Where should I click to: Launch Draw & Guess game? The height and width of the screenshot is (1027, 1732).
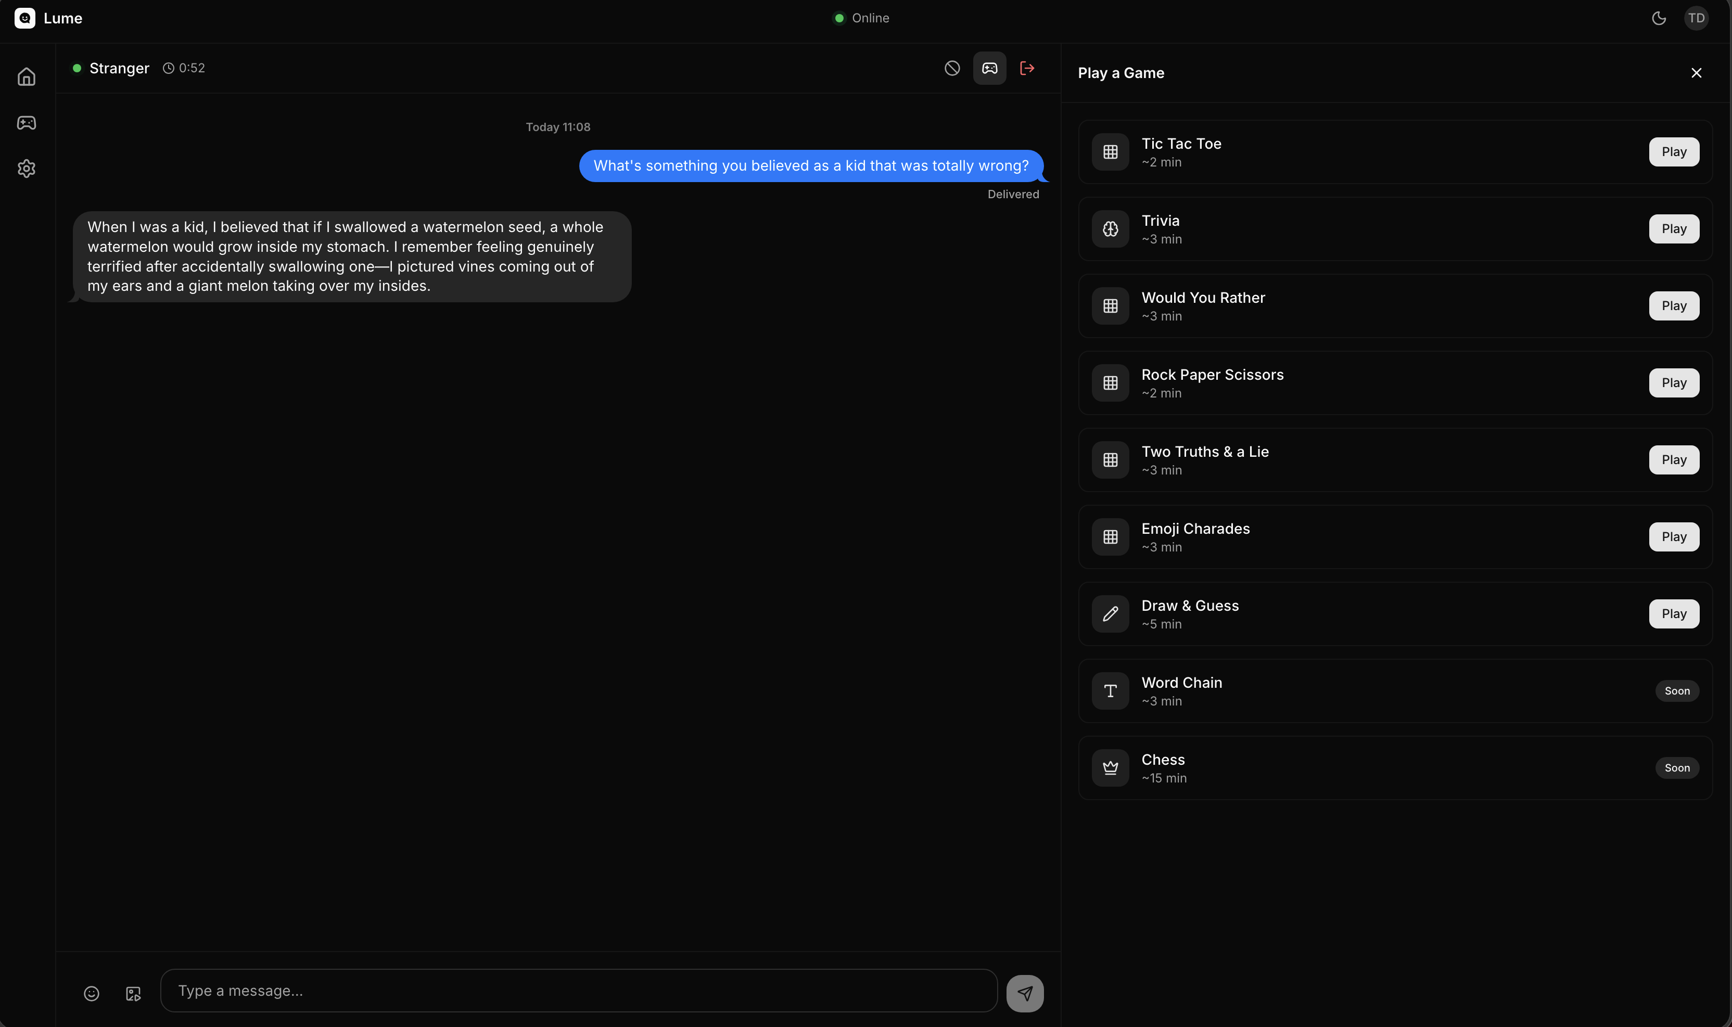coord(1673,613)
